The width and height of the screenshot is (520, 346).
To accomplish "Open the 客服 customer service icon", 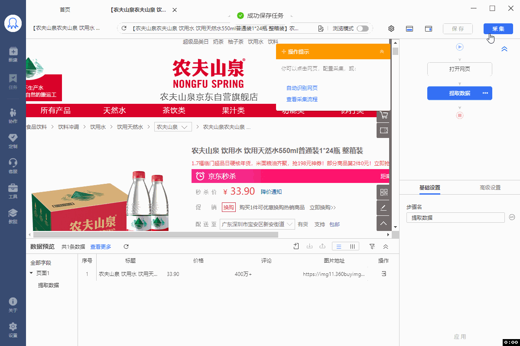I will (x=13, y=166).
